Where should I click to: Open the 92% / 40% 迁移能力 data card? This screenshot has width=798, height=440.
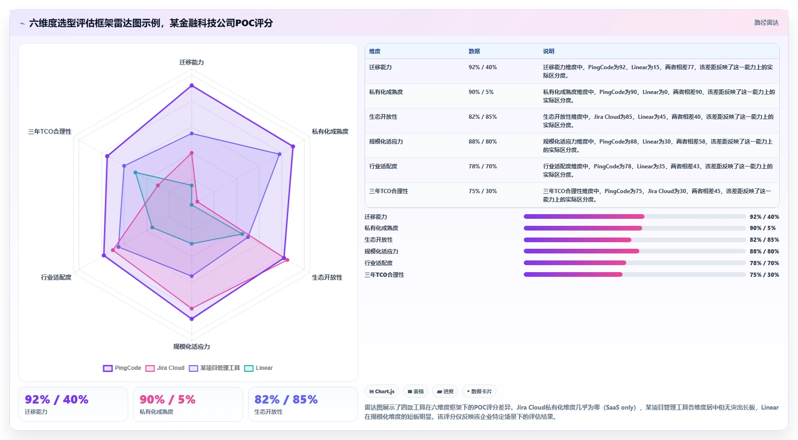coord(73,404)
